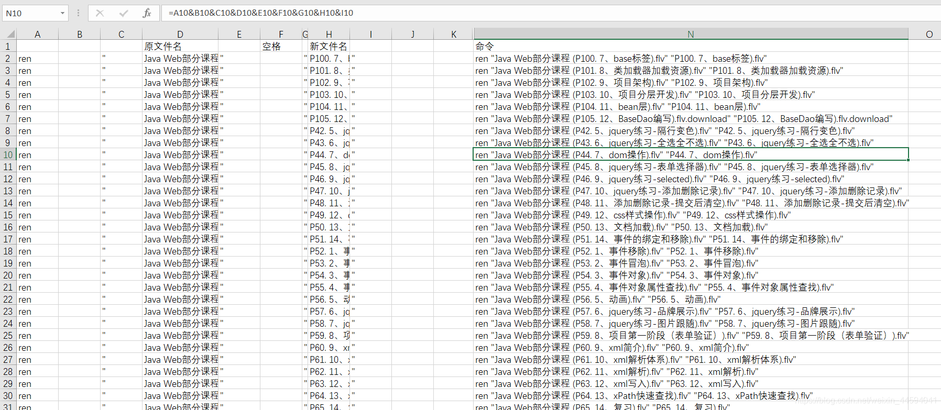Click the command cell for BaseDao编写.flv.download
Viewport: 941px width, 410px height.
691,119
